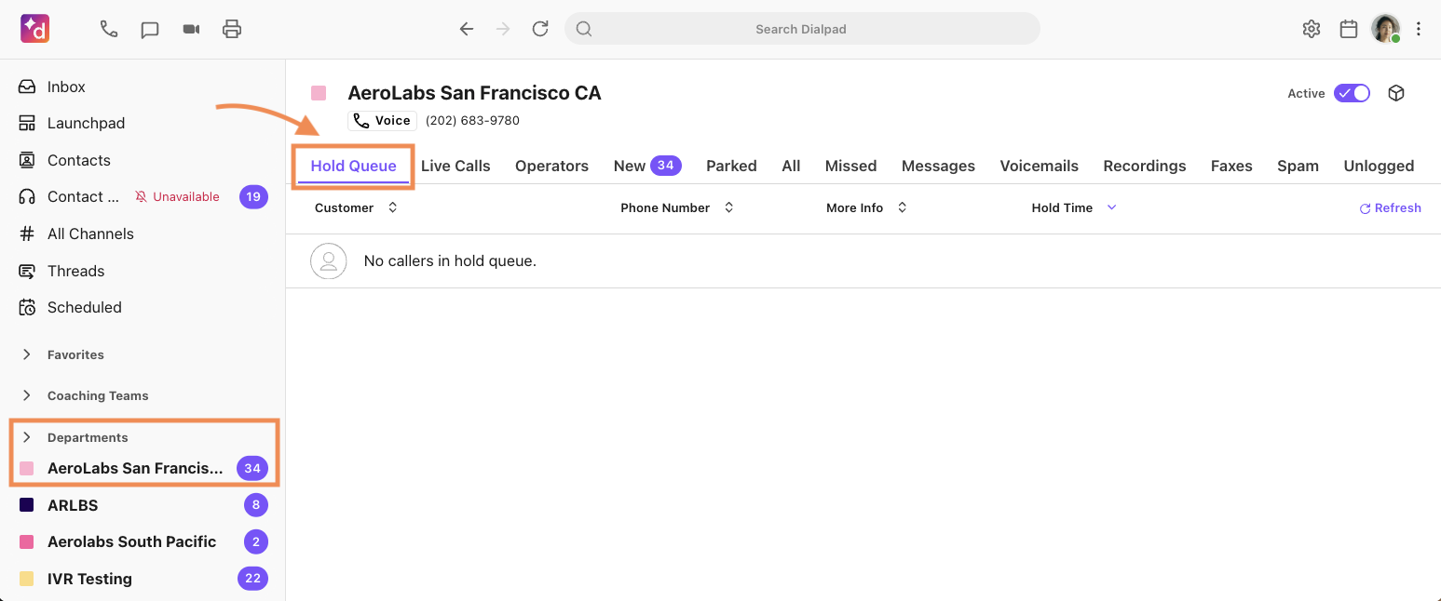Click the ARLBS dark purple color square
Screen dimensions: 1441x601
(27, 505)
